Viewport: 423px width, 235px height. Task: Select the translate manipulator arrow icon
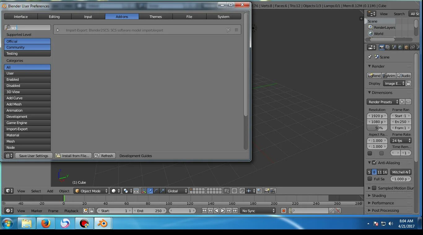(150, 191)
